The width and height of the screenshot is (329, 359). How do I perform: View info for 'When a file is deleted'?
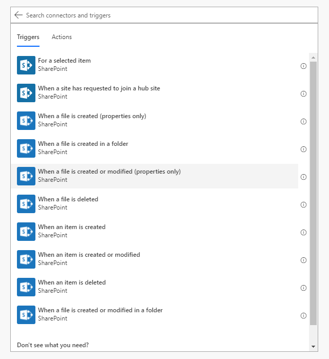[303, 204]
